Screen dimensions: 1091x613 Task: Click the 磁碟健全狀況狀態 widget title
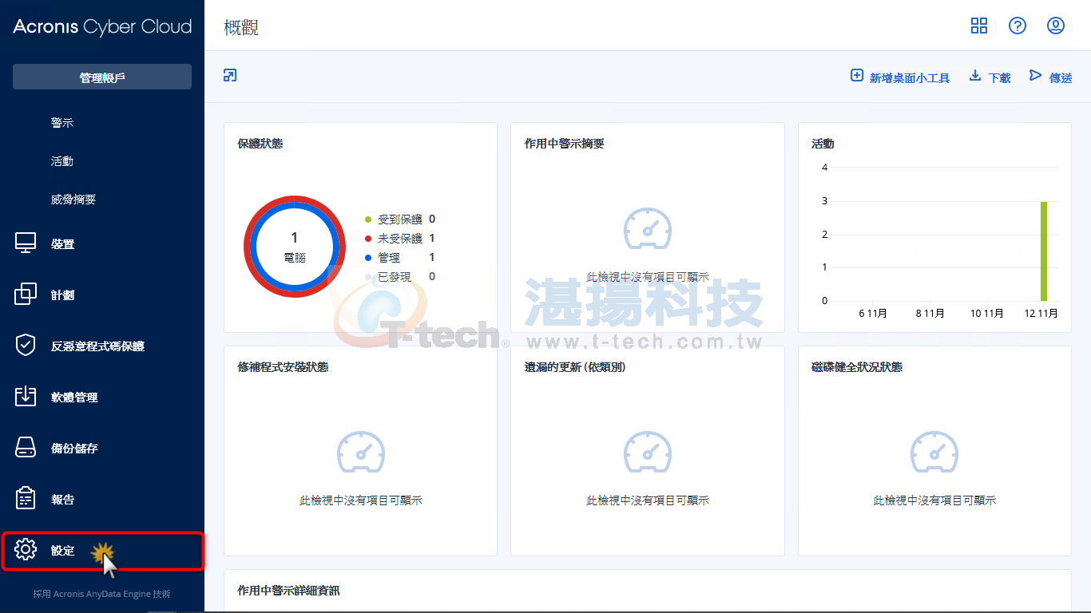tap(857, 367)
